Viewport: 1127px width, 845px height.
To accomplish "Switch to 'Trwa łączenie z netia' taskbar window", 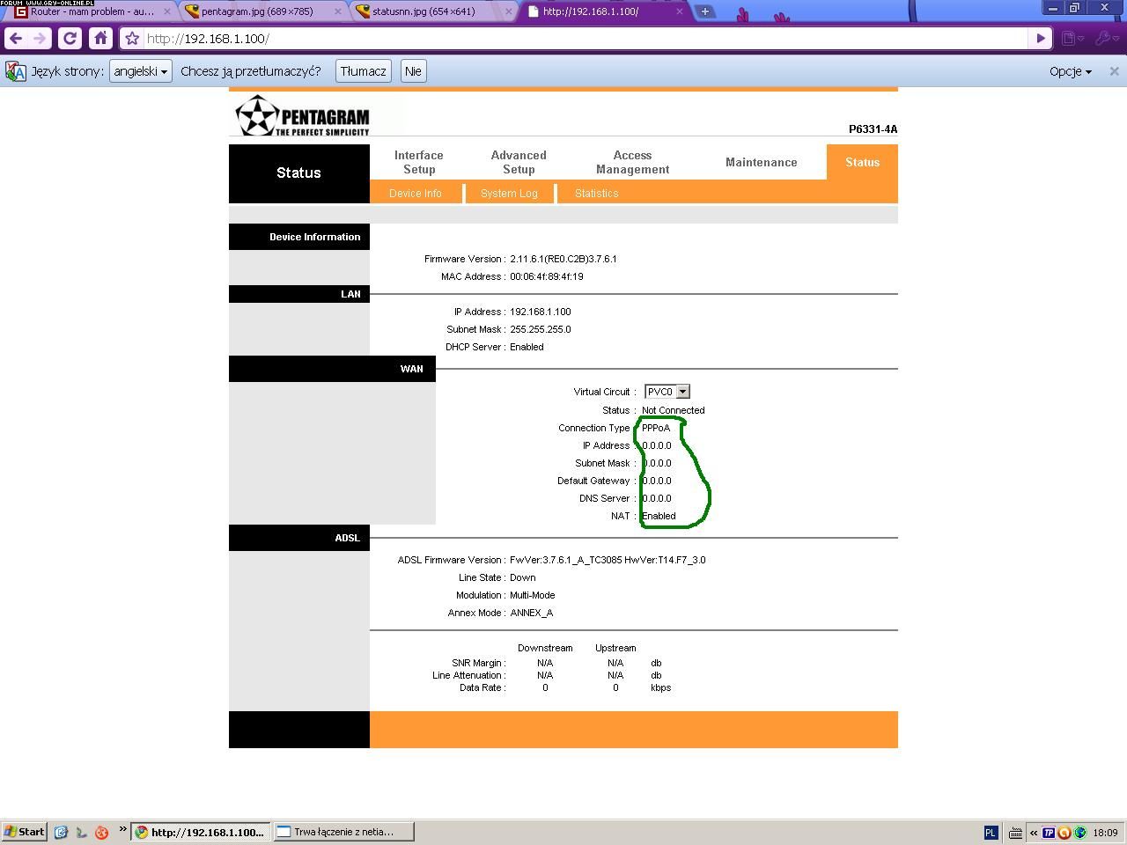I will click(x=343, y=832).
